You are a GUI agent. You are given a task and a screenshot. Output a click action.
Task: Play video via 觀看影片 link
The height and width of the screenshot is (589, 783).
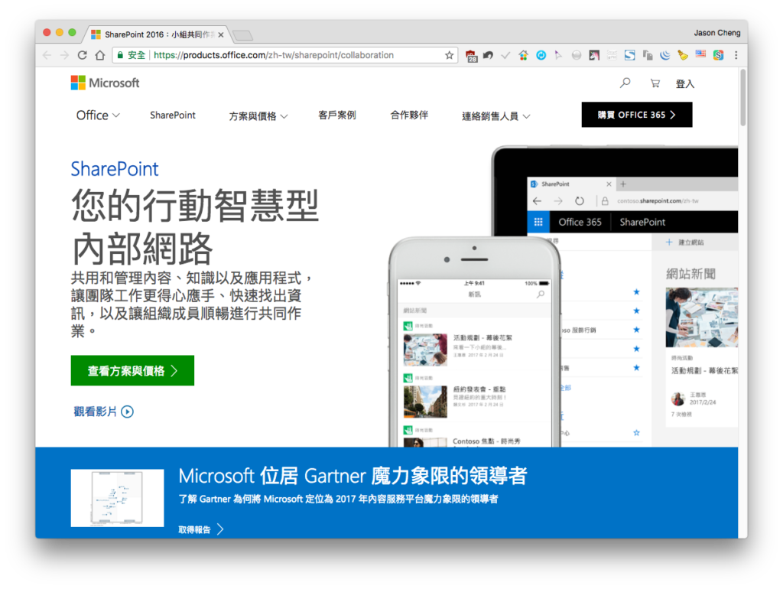click(103, 412)
